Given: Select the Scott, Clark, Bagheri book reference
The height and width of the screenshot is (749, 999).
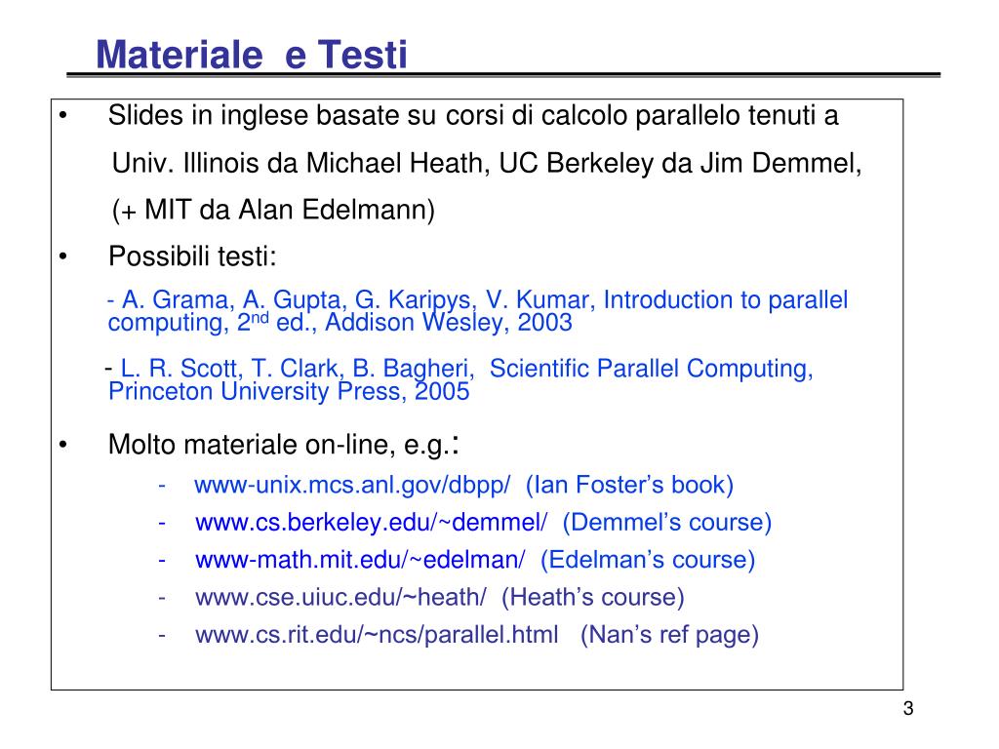Looking at the screenshot, I should coord(459,379).
